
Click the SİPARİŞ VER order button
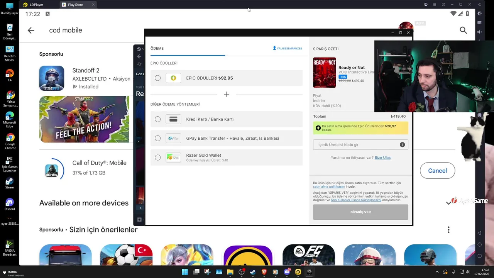(x=360, y=212)
